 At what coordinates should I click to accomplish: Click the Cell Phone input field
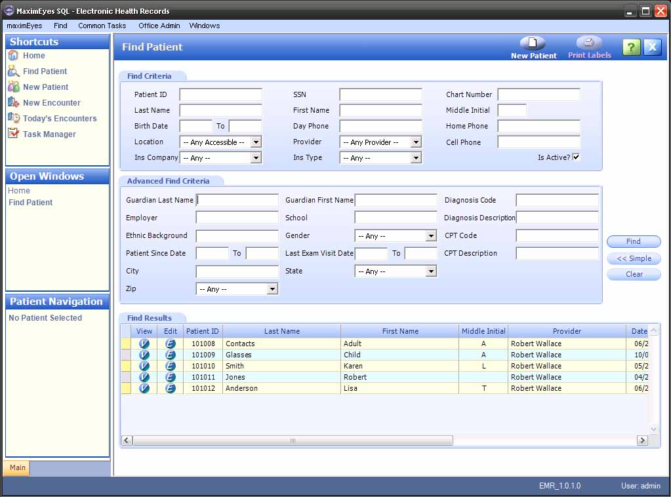tap(539, 142)
